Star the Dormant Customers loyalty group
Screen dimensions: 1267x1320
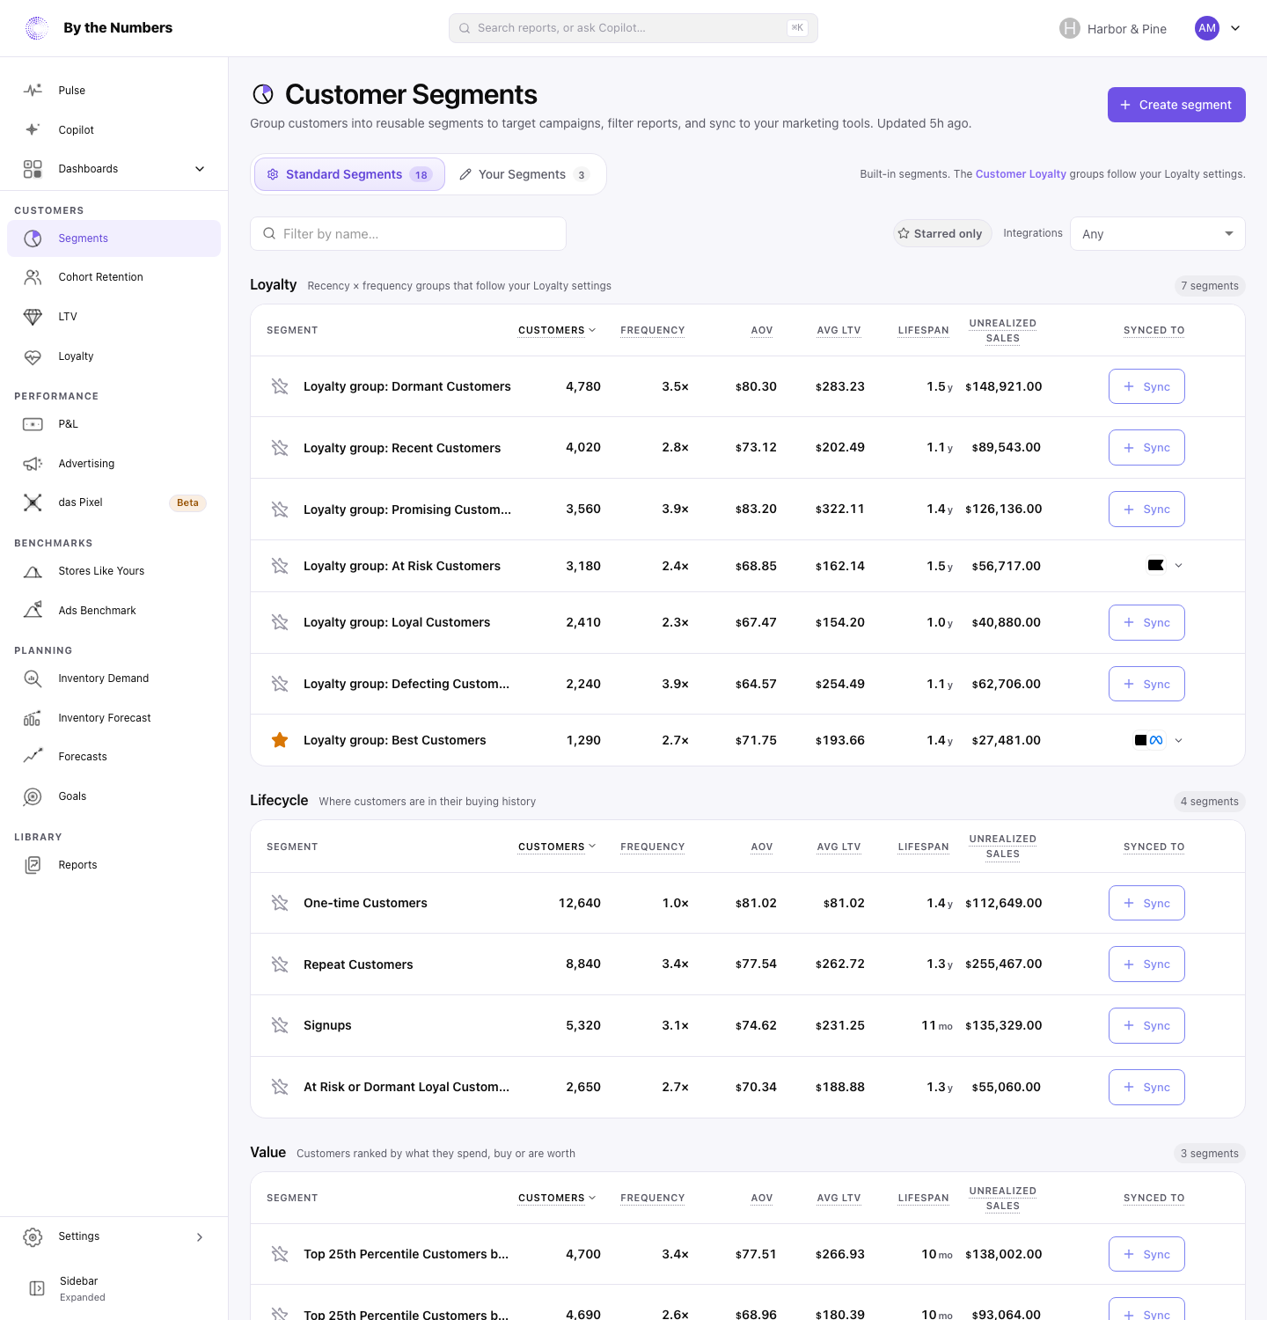click(280, 386)
